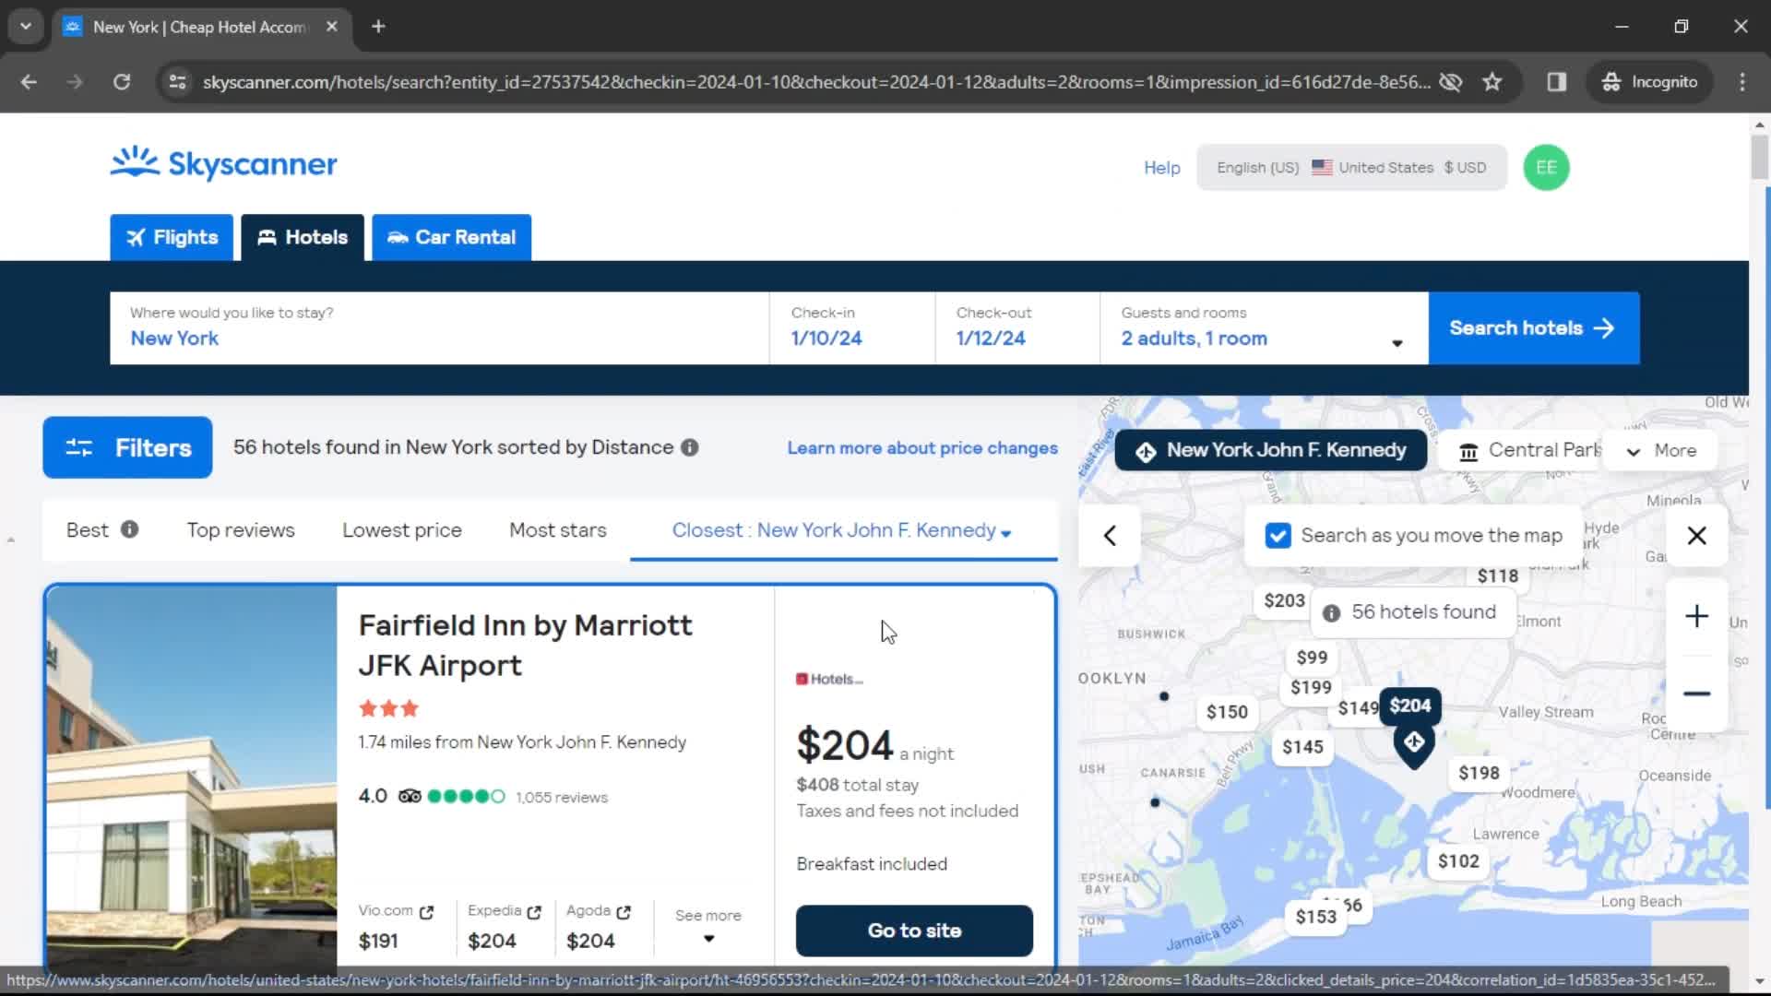Image resolution: width=1771 pixels, height=996 pixels.
Task: Click Go to site button
Action: 914,931
